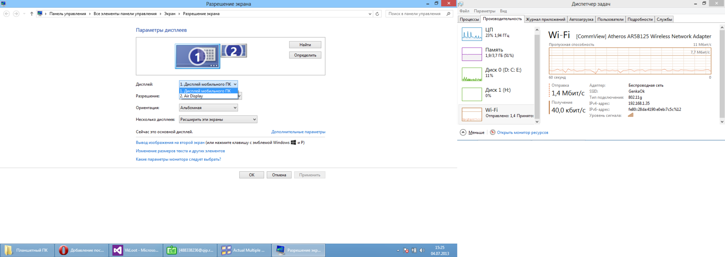This screenshot has height=257, width=725.
Task: Click Task Manager title bar icon
Action: tap(461, 4)
